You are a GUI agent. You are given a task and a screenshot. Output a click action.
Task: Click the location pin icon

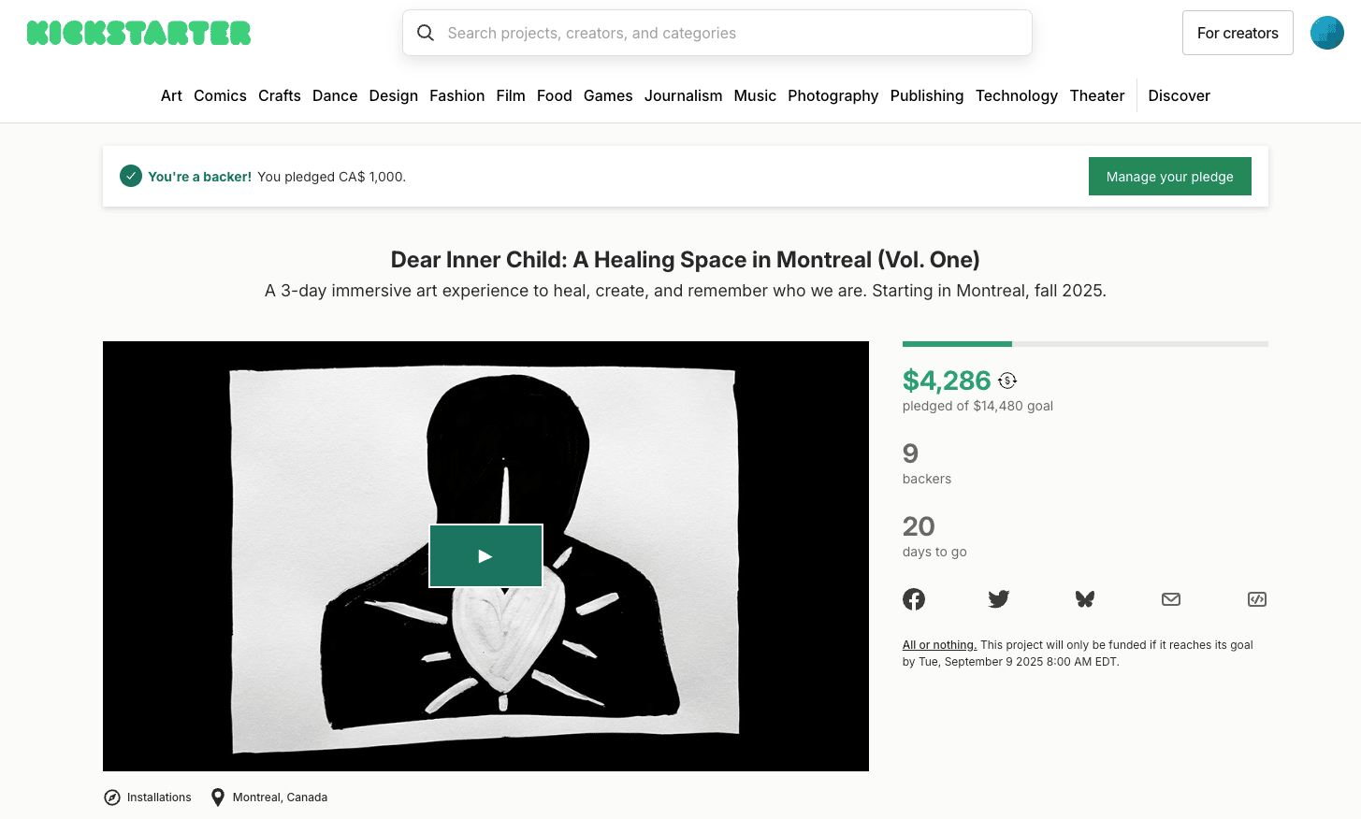click(x=218, y=797)
